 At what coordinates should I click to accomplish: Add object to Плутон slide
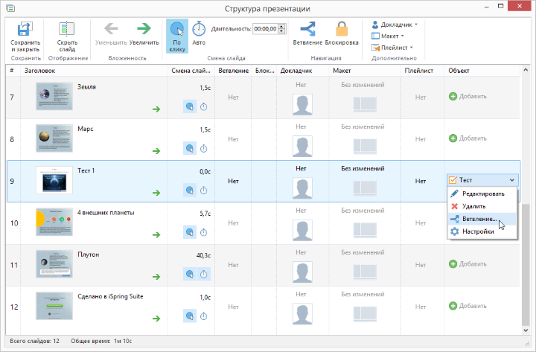468,264
